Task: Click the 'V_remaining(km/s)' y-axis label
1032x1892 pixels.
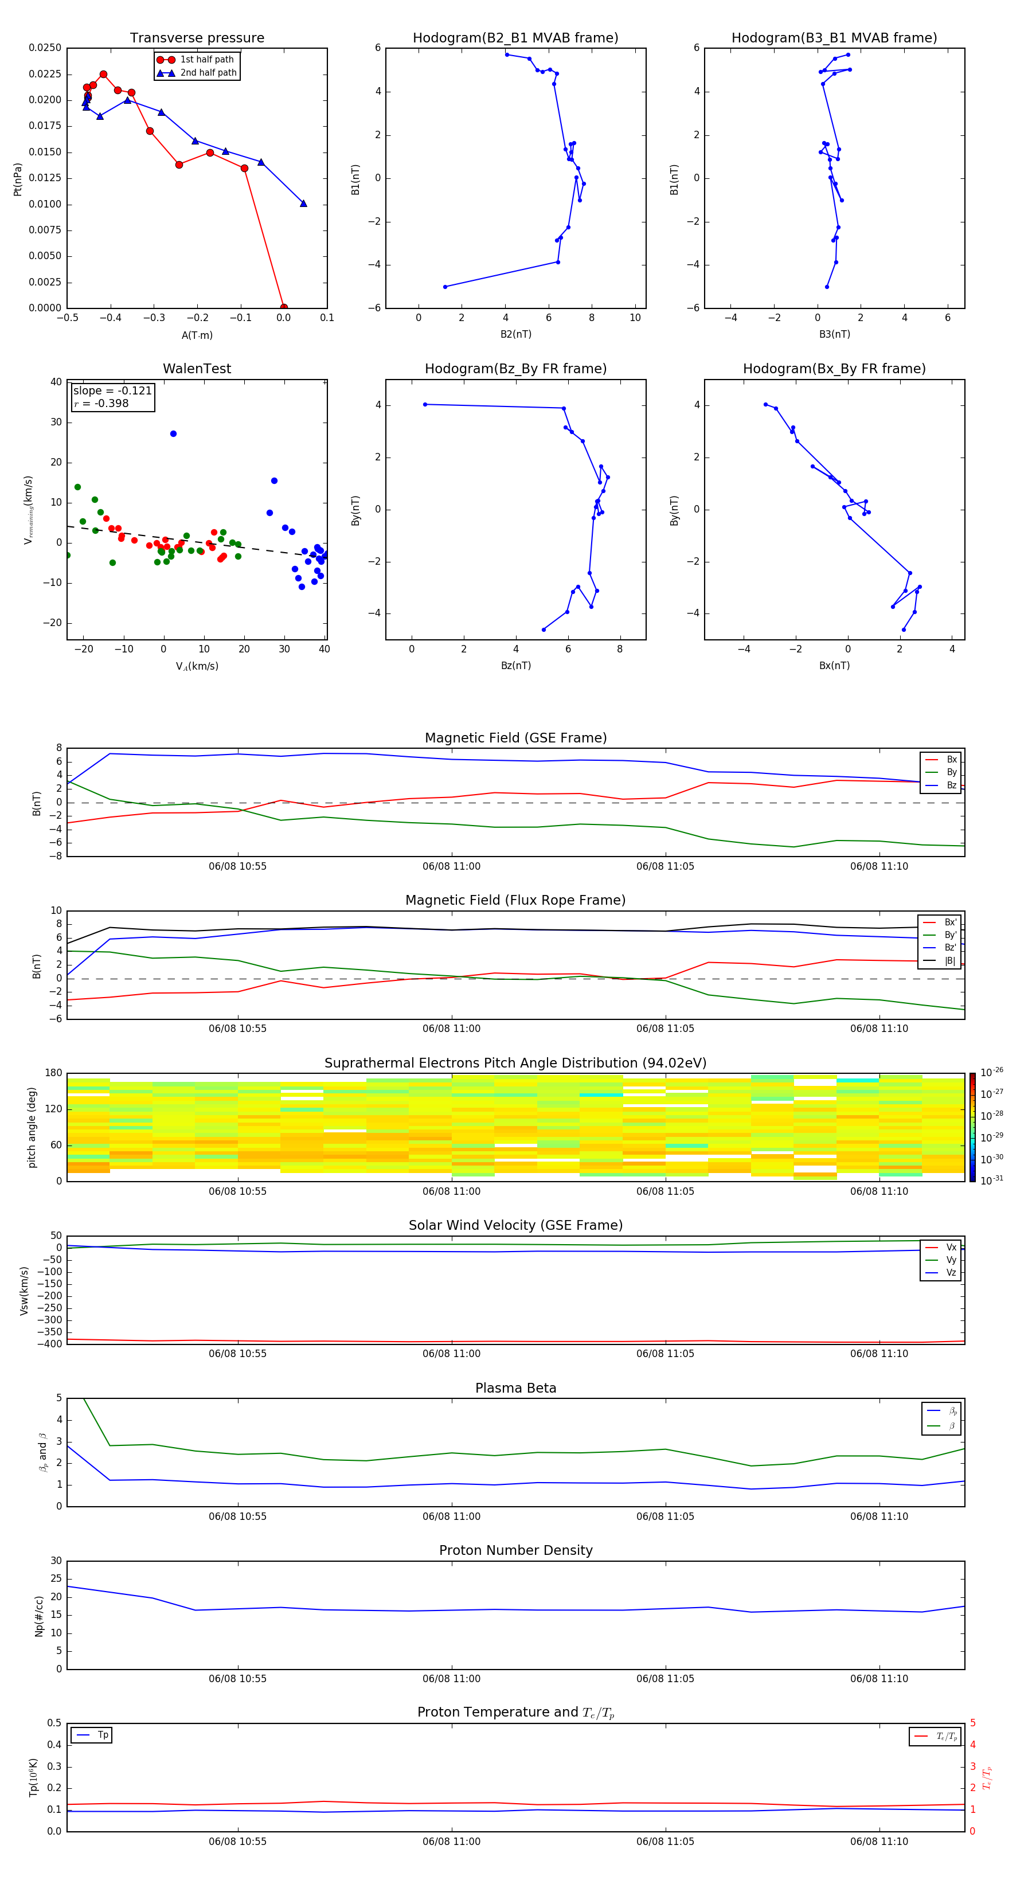Action: click(29, 510)
